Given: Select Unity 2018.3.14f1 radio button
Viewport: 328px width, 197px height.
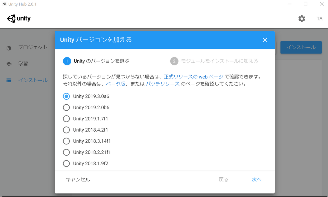Looking at the screenshot, I should point(66,141).
